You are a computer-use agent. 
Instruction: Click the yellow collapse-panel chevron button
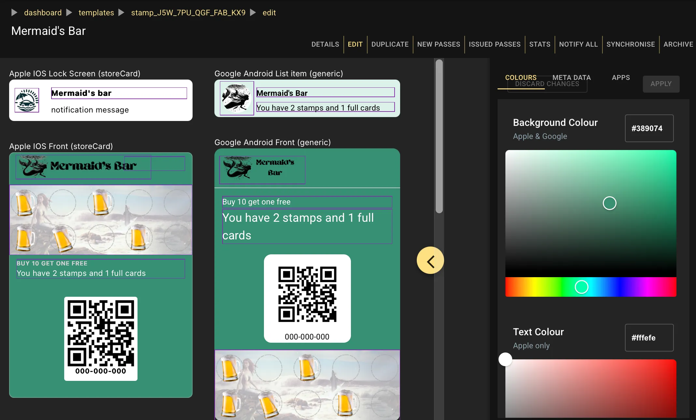tap(430, 260)
